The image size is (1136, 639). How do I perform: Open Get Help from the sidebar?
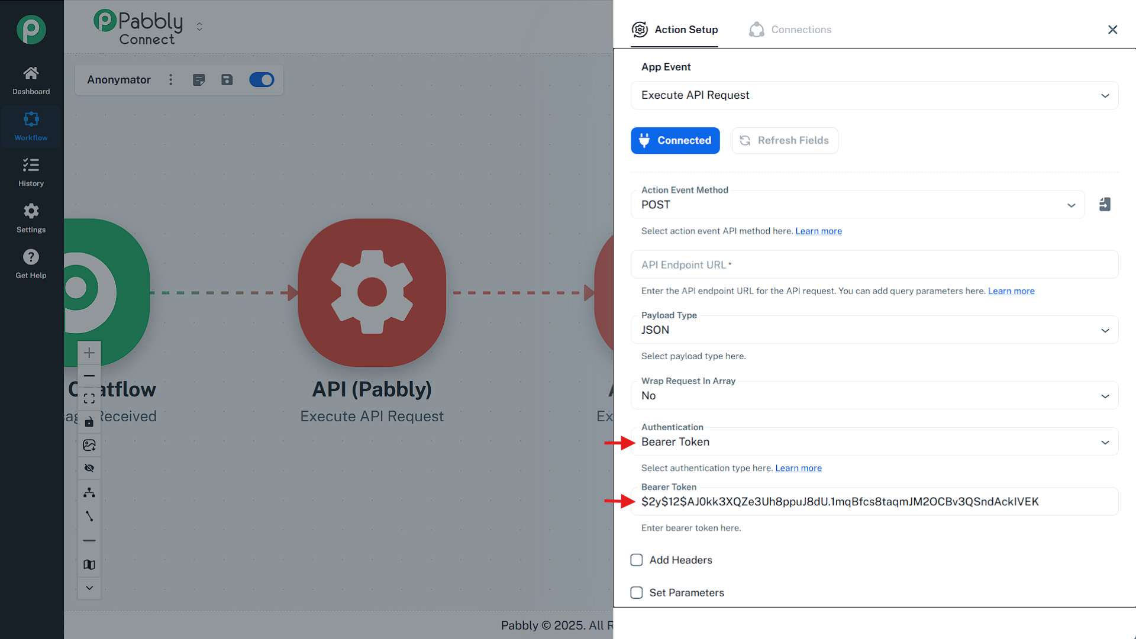[31, 263]
